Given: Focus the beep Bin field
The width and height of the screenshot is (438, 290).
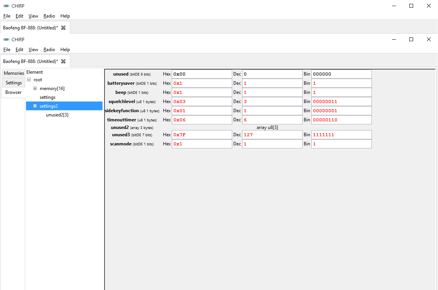Looking at the screenshot, I should pyautogui.click(x=341, y=92).
